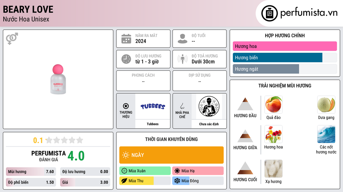Click the spring flower icon for Mùa Xuân

124,171
